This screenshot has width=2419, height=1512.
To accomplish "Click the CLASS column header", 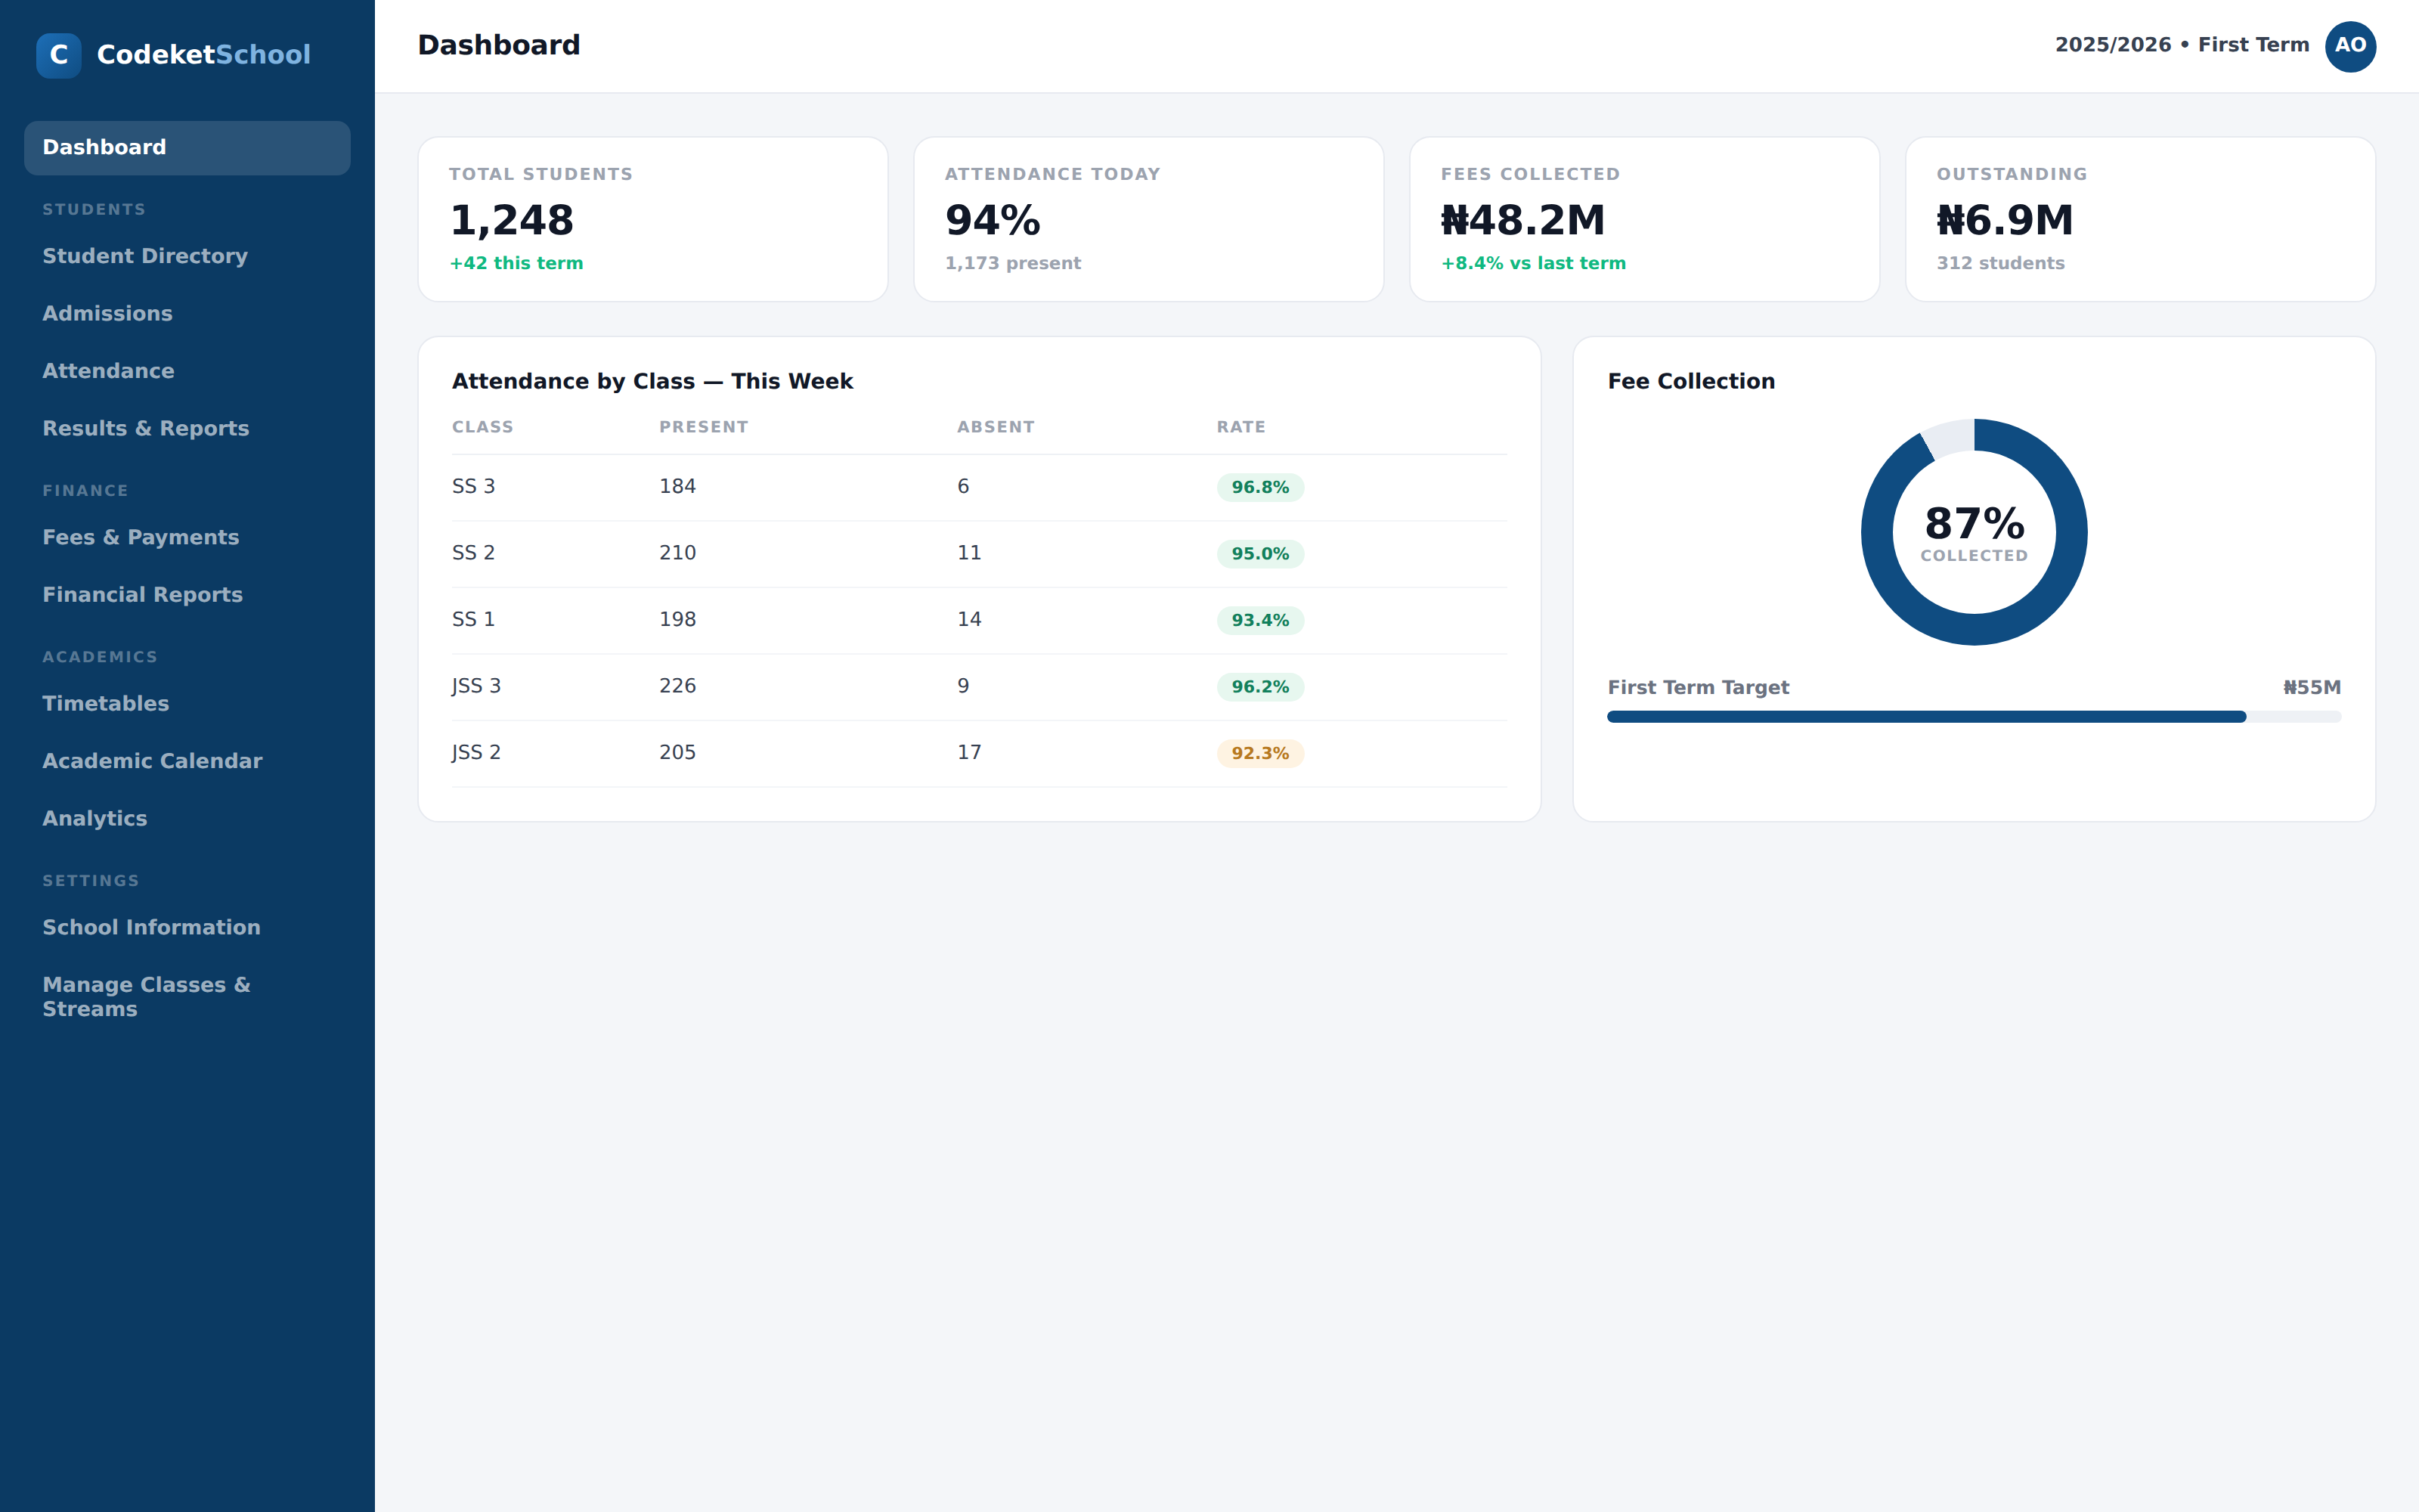I will [483, 427].
